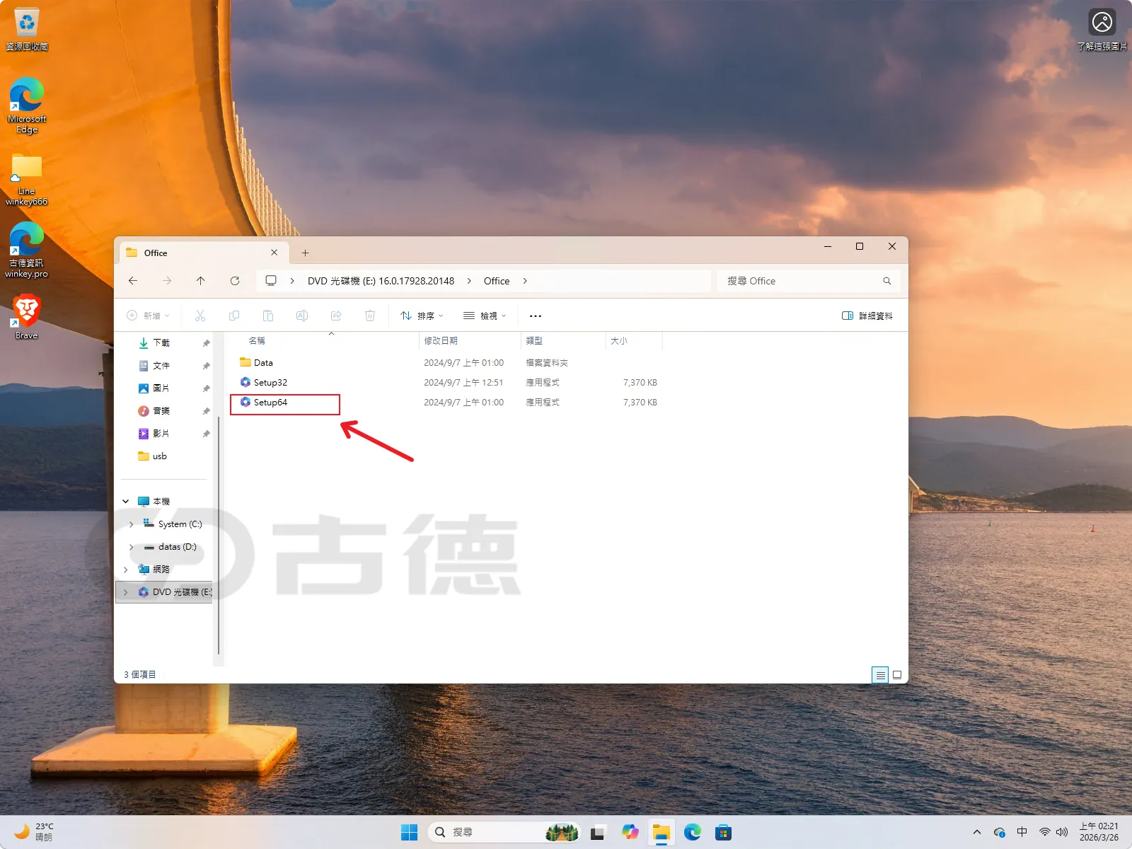Open Microsoft Store from taskbar
This screenshot has width=1132, height=849.
723,832
